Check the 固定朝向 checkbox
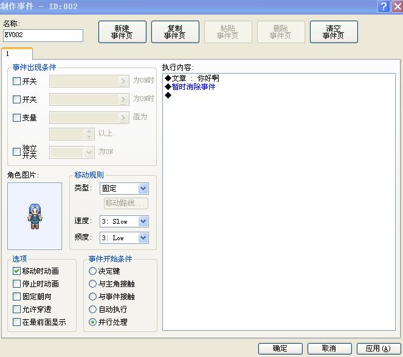 point(16,296)
